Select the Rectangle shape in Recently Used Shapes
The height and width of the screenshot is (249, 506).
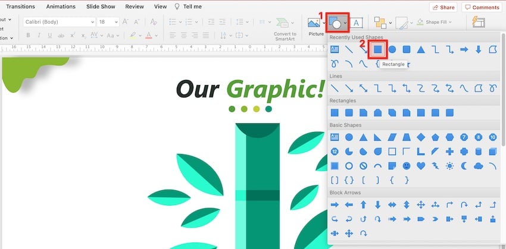click(377, 49)
